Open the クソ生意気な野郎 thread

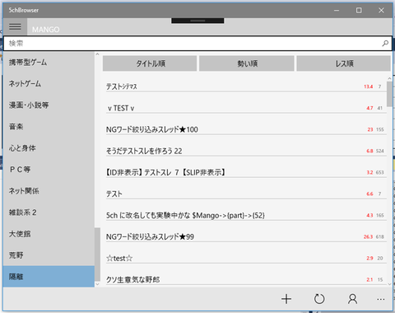[x=246, y=279]
